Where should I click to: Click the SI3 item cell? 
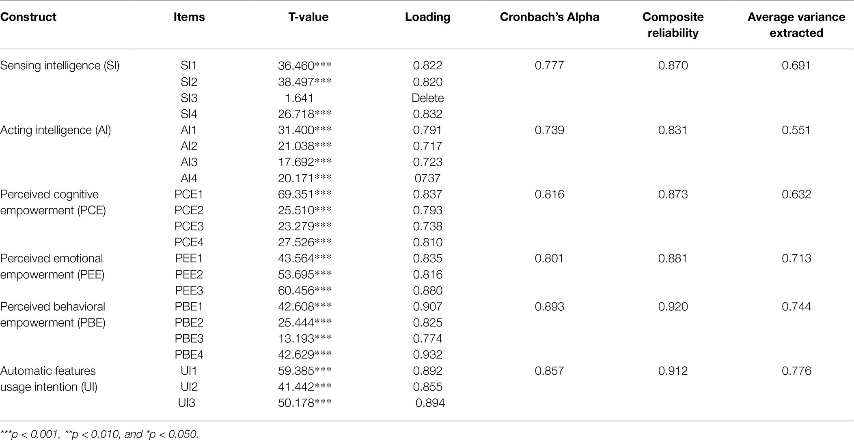click(x=189, y=98)
